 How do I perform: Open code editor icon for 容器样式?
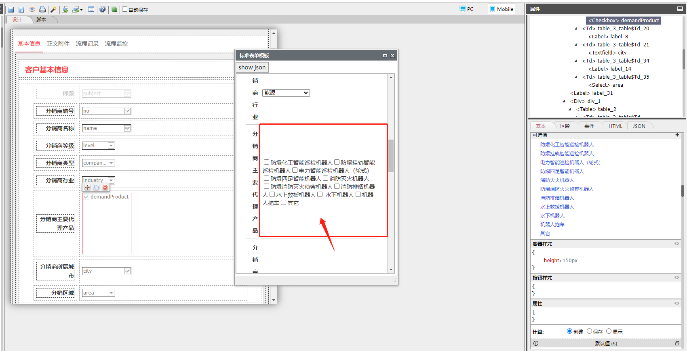(677, 244)
